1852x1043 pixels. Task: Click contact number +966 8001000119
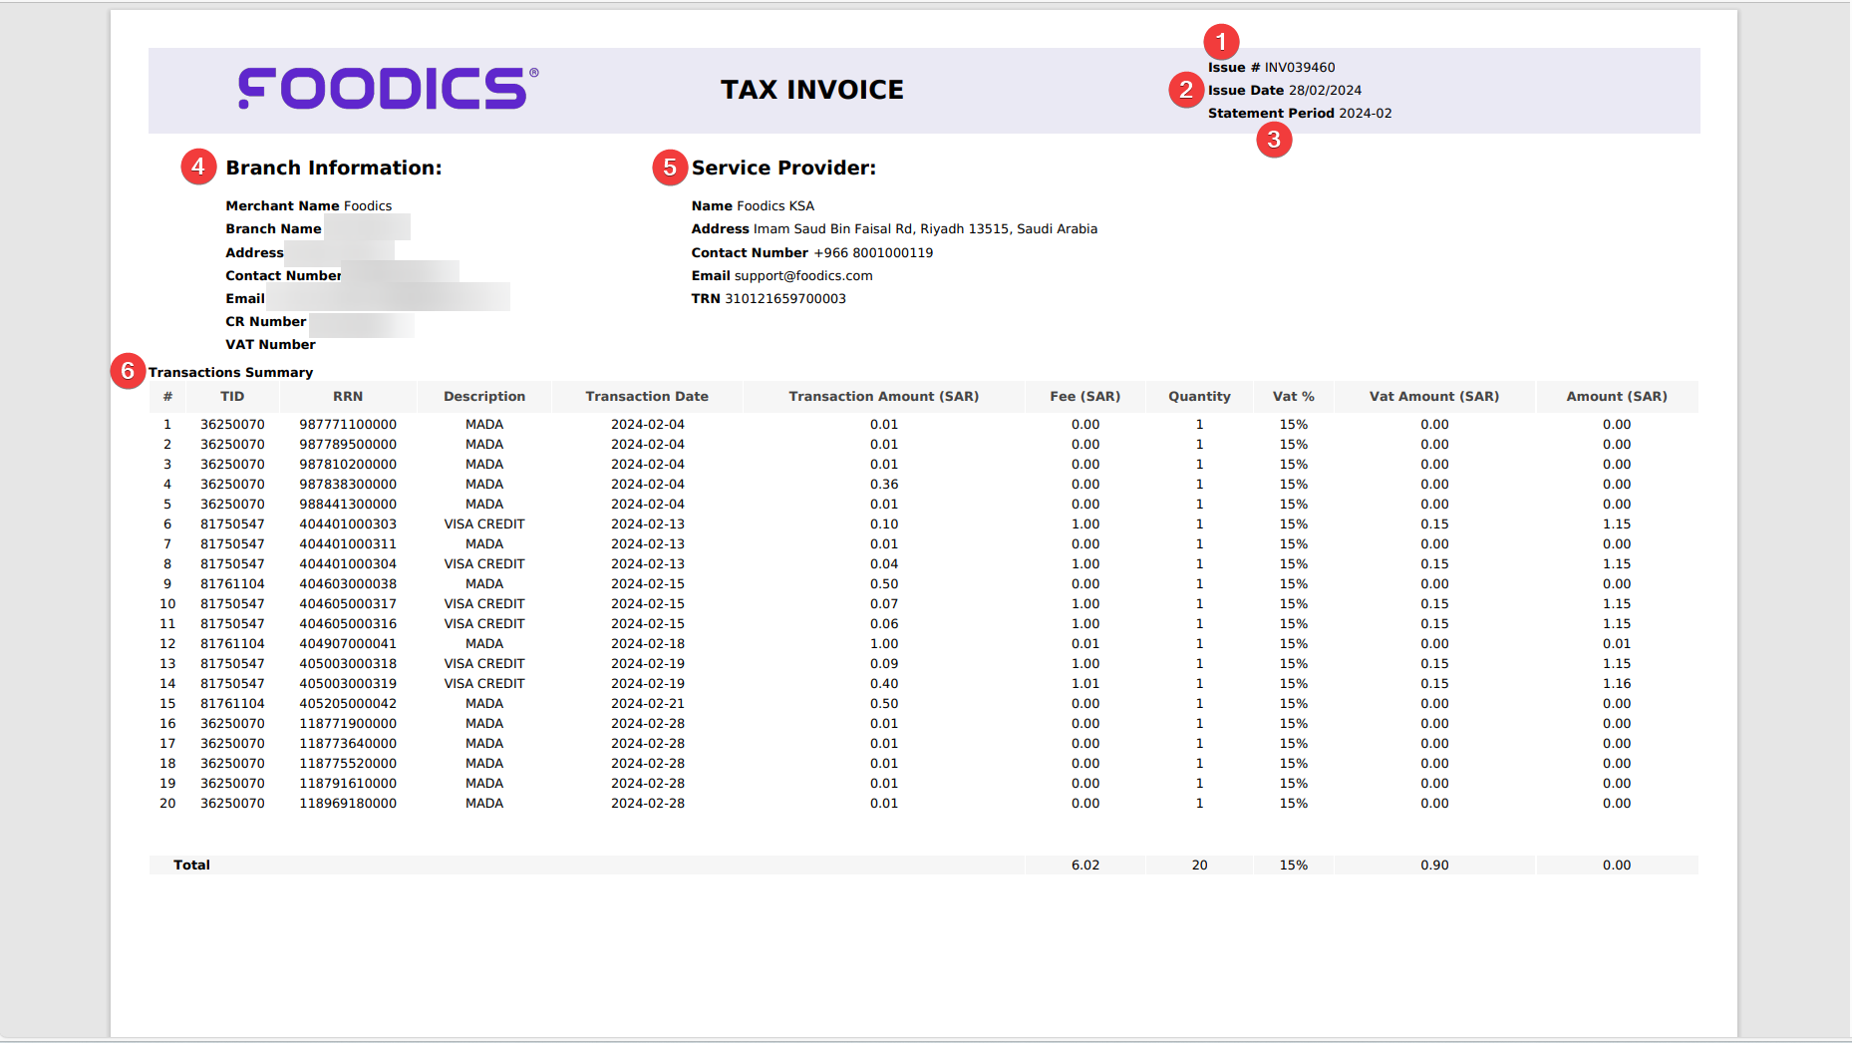coord(873,253)
